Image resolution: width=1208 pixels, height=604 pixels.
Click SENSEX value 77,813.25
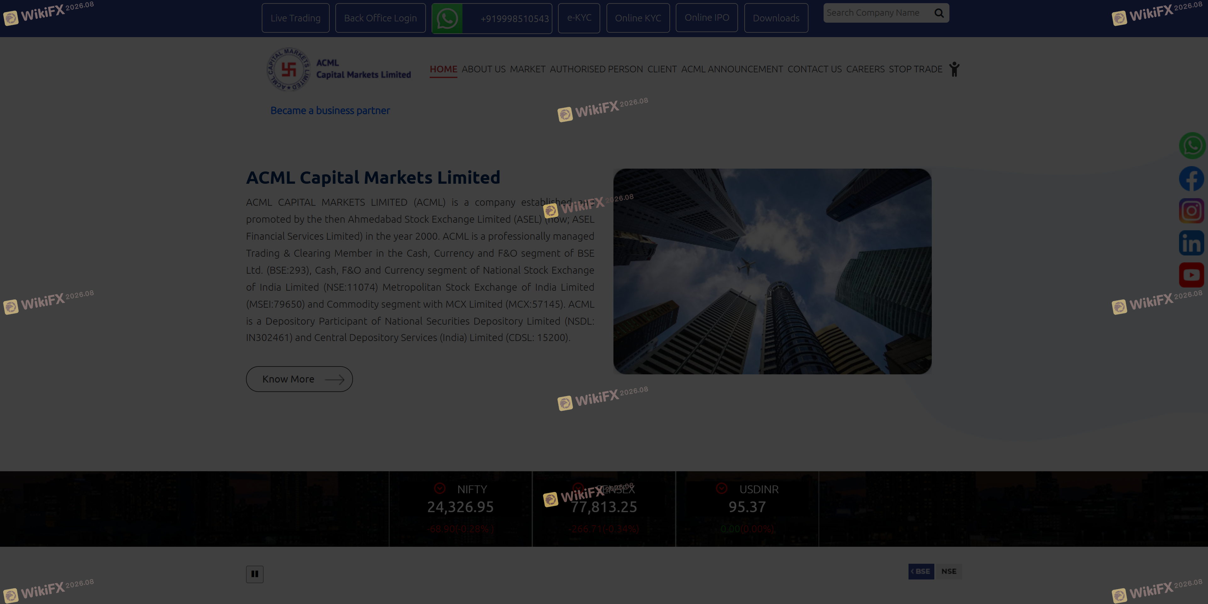(x=604, y=507)
